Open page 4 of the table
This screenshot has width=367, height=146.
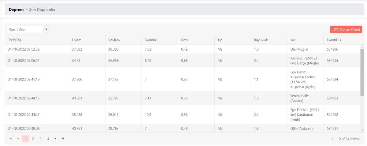[48, 139]
